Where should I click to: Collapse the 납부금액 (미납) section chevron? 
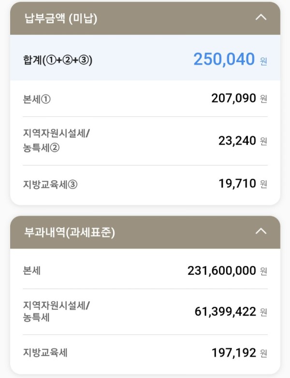point(261,17)
